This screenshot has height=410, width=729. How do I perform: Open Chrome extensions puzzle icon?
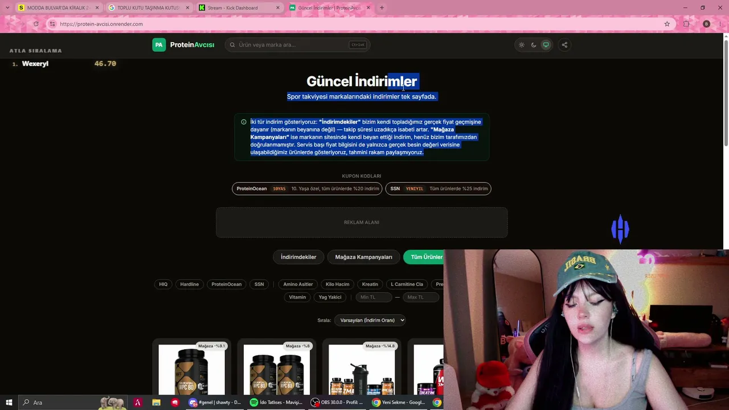tap(686, 24)
